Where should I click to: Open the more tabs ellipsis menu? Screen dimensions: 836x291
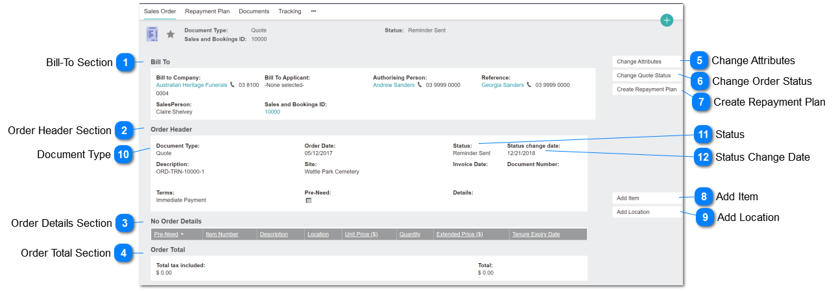(x=314, y=11)
